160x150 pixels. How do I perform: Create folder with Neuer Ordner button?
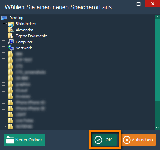25,140
